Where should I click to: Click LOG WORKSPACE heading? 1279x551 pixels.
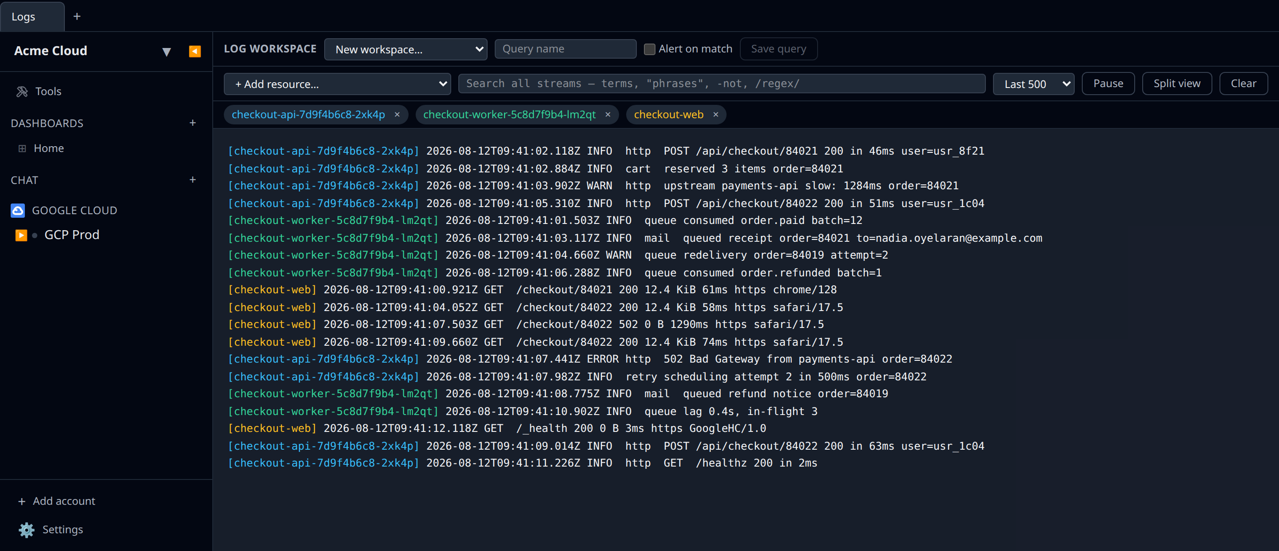pos(270,49)
